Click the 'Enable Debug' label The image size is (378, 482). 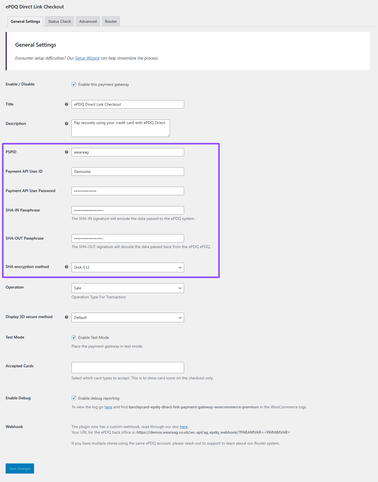pos(18,398)
